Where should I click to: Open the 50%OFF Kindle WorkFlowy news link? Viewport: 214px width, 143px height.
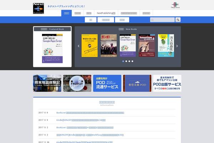[x=90, y=135]
